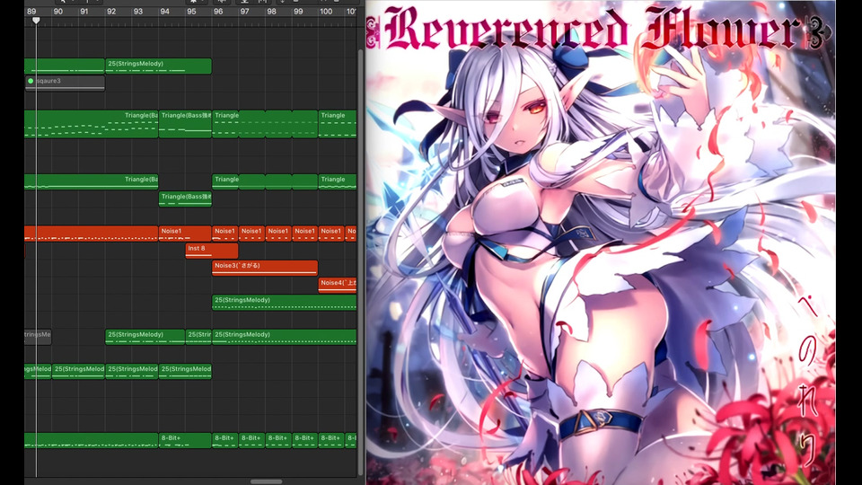This screenshot has height=485, width=862.
Task: Click bar 98 in the ruler
Action: pyautogui.click(x=271, y=11)
